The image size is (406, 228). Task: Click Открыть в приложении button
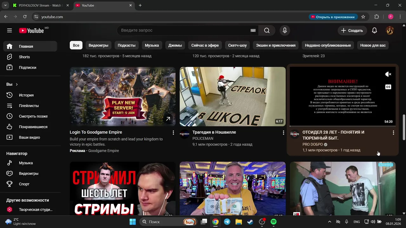pyautogui.click(x=333, y=17)
